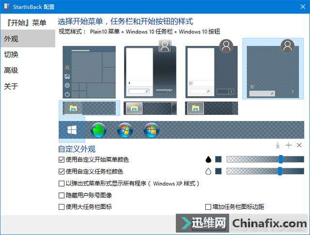Enable Windows XP style all-programs popup menu
This screenshot has height=235, width=310.
[x=62, y=184]
